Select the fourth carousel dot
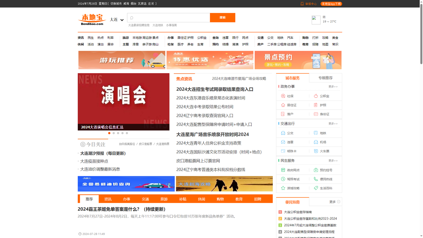 coord(122,133)
